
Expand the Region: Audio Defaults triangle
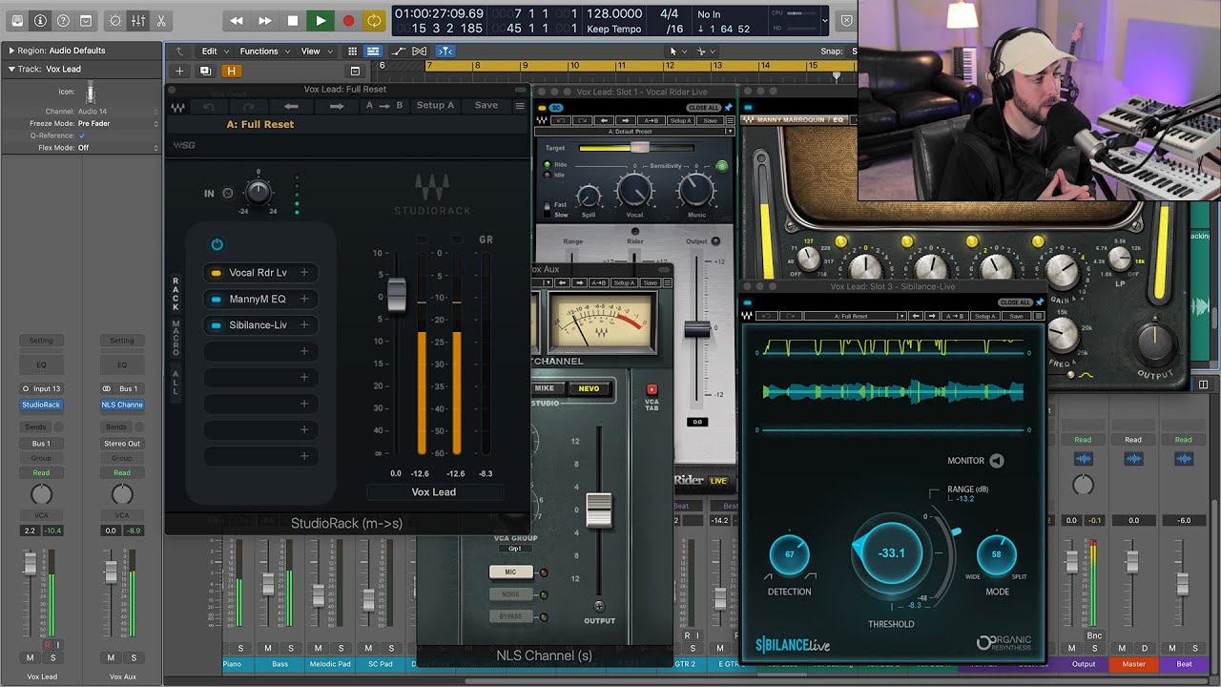[x=11, y=50]
